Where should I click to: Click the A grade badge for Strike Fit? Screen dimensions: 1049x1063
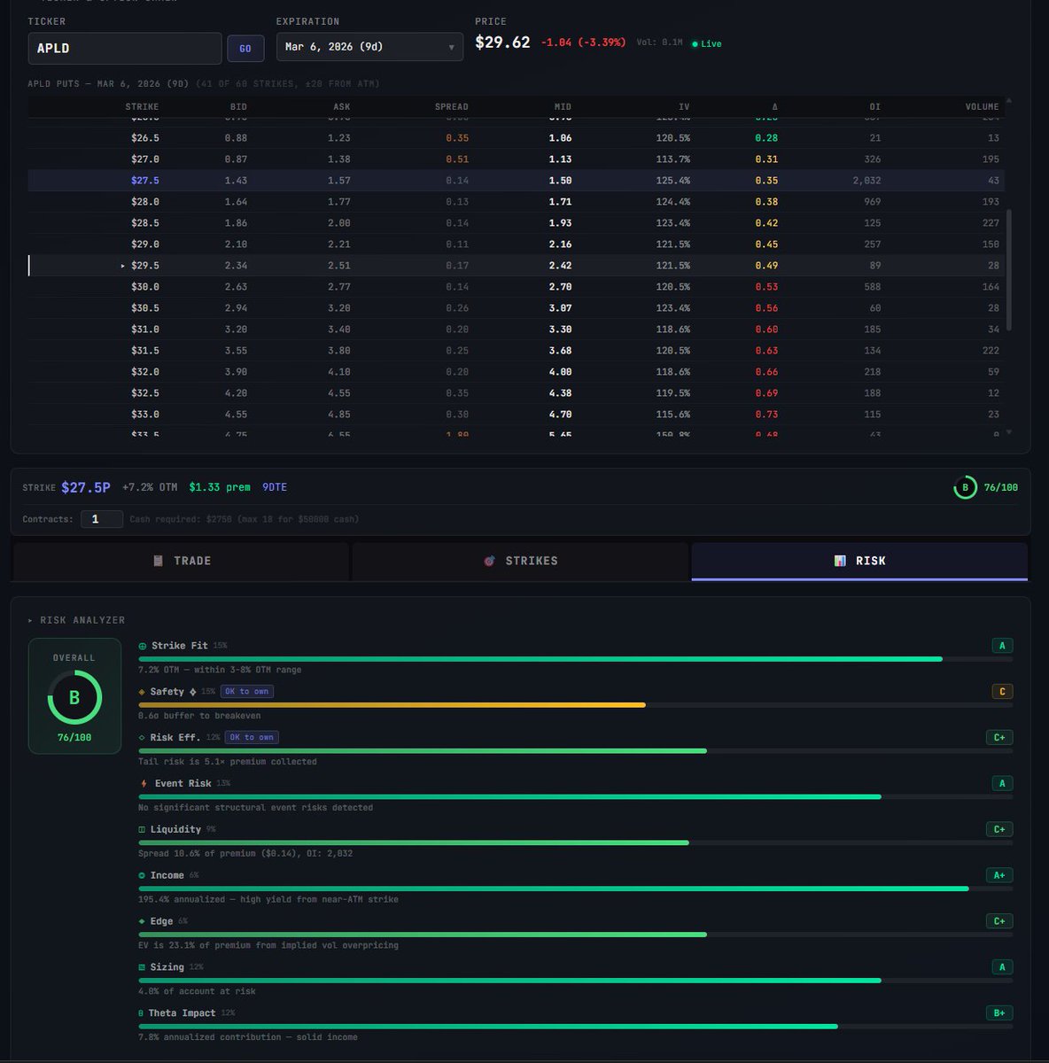(1002, 646)
